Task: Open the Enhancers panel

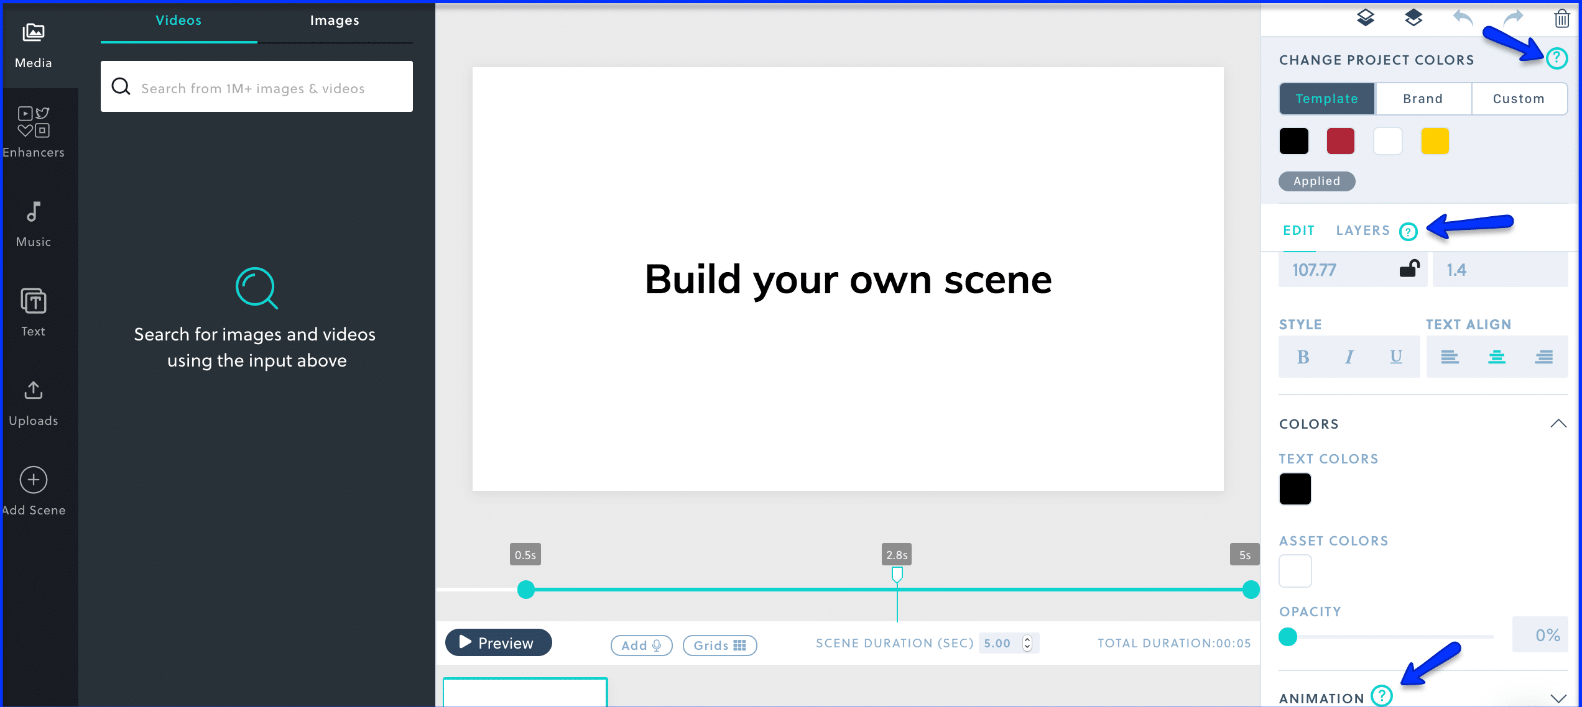Action: [34, 132]
